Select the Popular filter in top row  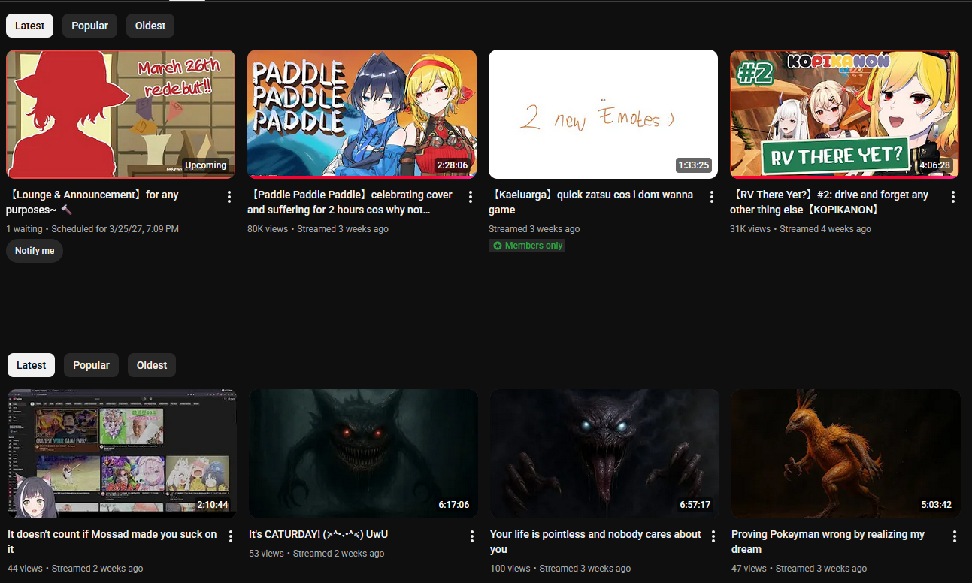[x=90, y=26]
